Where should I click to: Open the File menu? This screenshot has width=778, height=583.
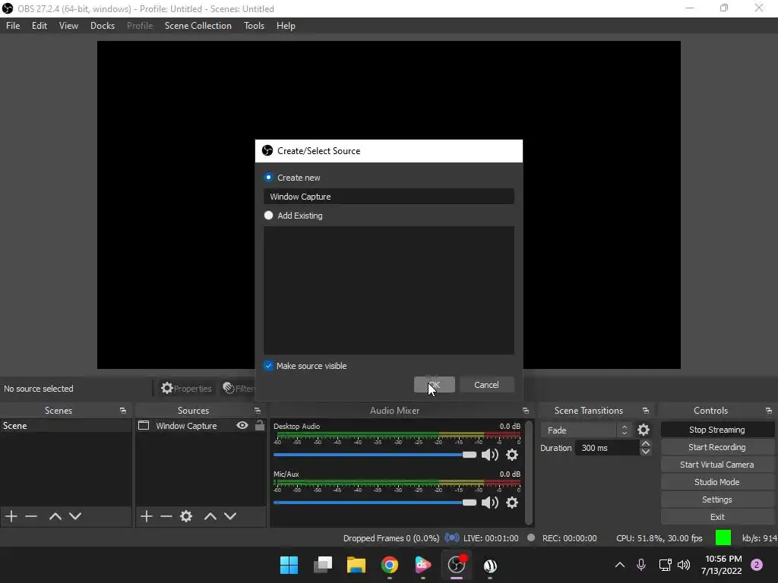coord(13,26)
